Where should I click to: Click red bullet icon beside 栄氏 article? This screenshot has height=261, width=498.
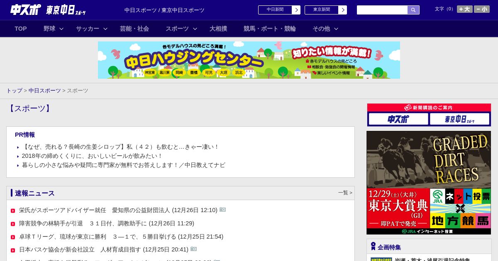click(x=13, y=211)
